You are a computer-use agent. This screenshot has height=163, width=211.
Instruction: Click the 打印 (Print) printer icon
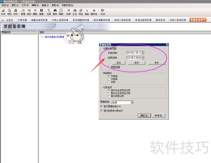click(x=16, y=11)
